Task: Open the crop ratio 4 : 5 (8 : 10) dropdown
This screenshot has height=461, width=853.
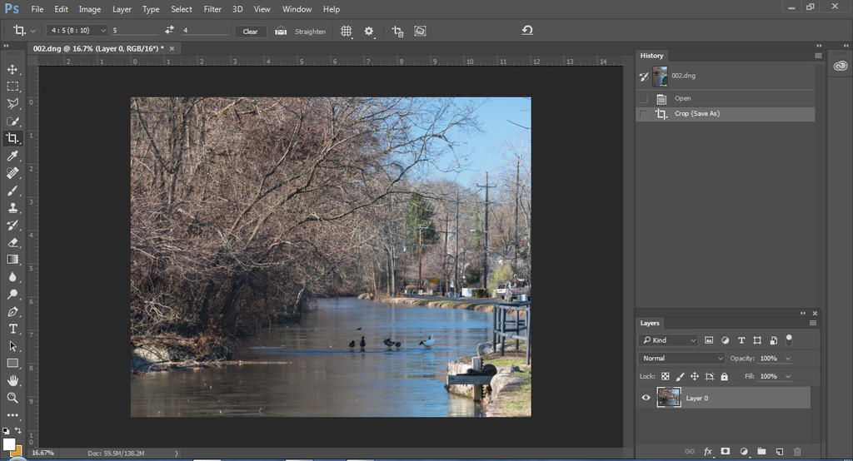Action: (78, 31)
